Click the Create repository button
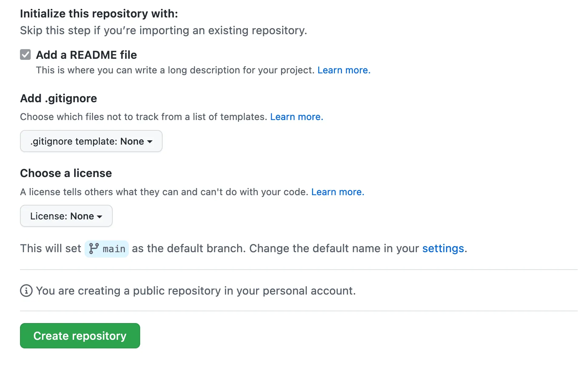Screen dimensions: 587x369 click(80, 336)
